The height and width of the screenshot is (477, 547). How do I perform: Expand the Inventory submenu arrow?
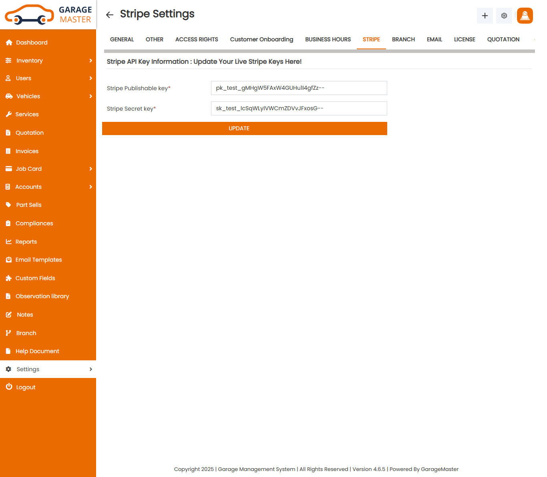[x=91, y=61]
